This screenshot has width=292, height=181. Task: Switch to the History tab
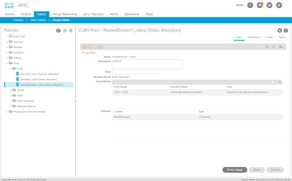pyautogui.click(x=282, y=37)
